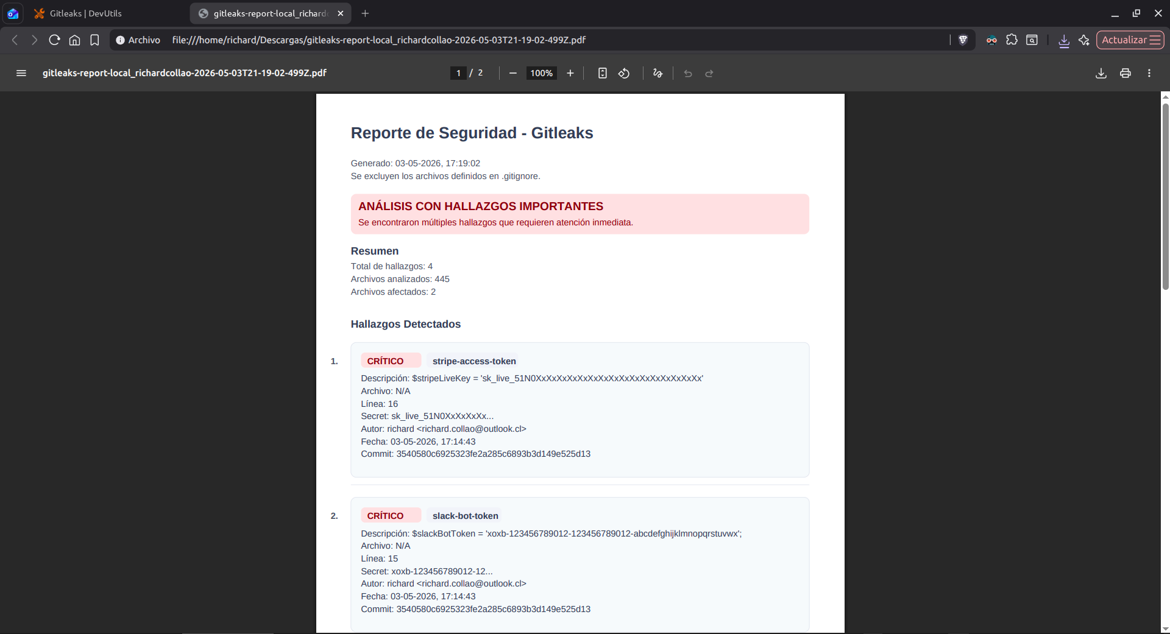The width and height of the screenshot is (1170, 634).
Task: Click the scrollbar up arrow
Action: [x=1165, y=96]
